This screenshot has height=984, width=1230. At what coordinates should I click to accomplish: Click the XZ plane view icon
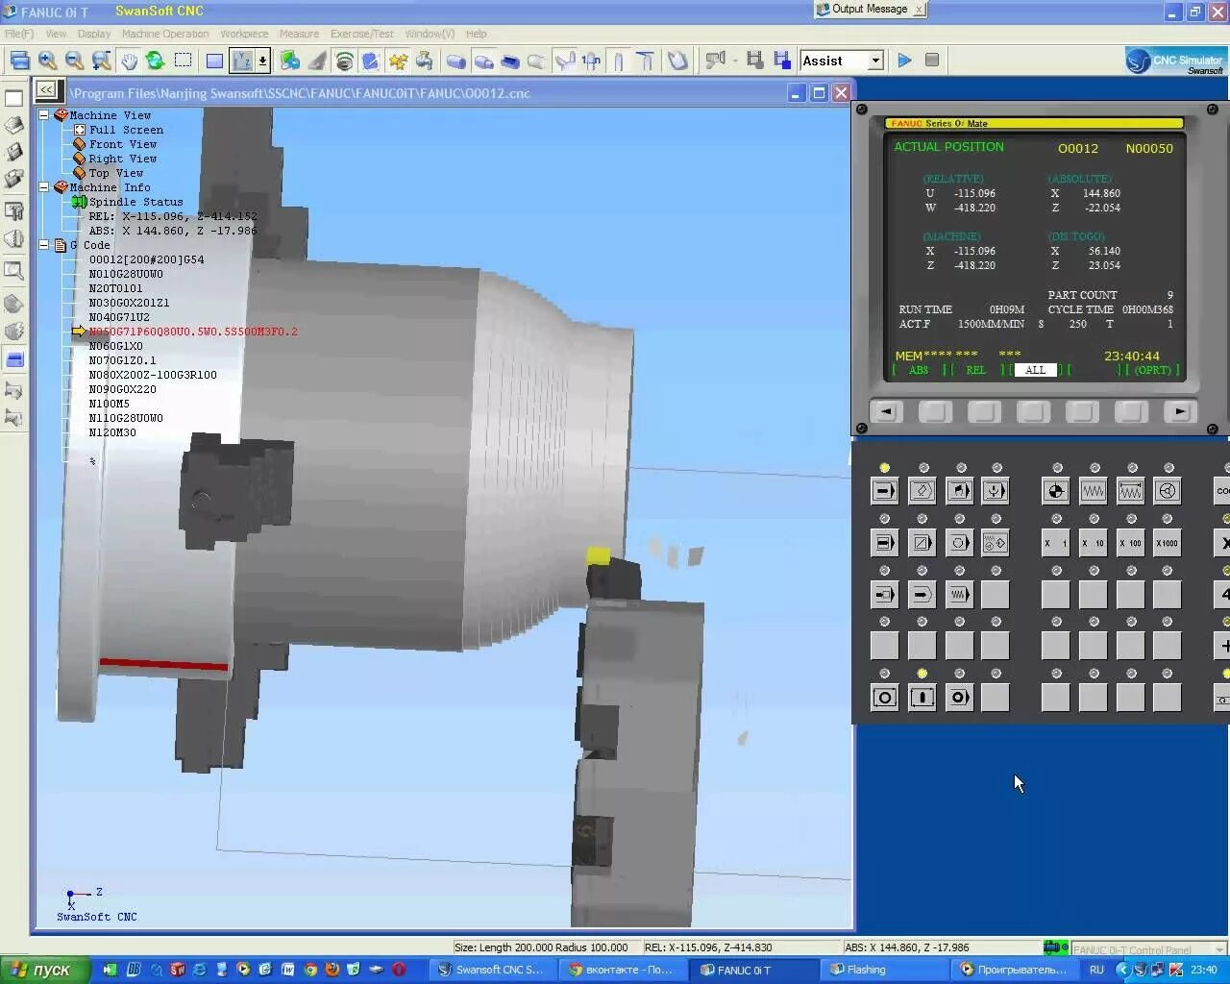242,61
